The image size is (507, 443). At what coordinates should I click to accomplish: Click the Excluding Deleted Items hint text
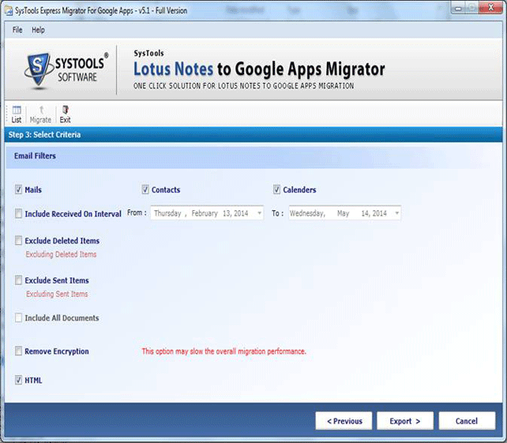[x=61, y=254]
